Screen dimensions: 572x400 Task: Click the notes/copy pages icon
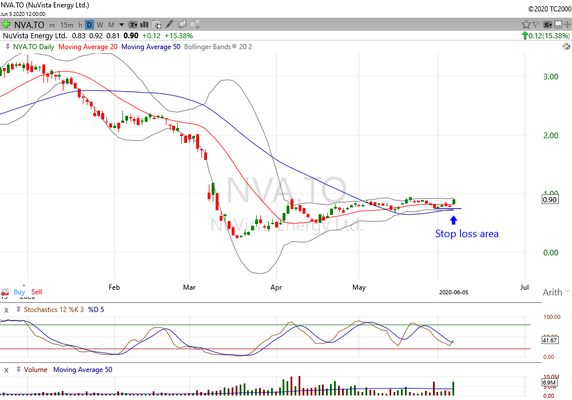click(182, 25)
